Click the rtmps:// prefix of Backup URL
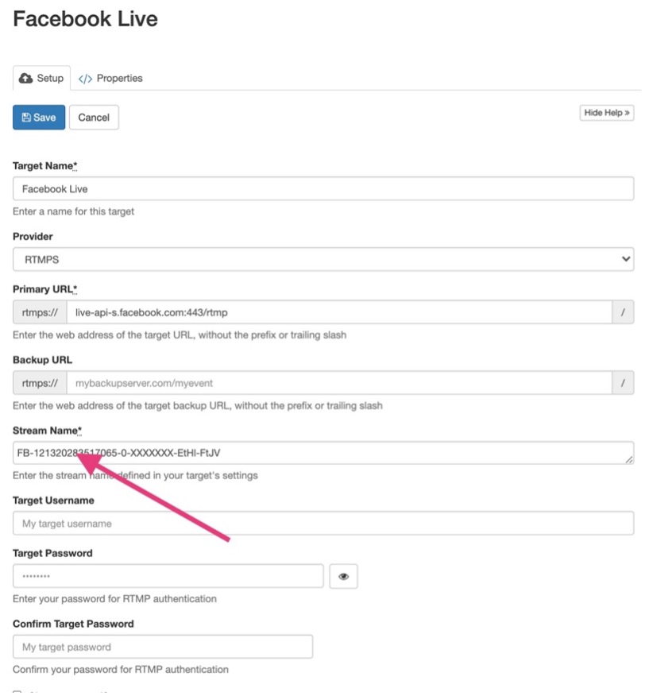Viewport: 645px width, 696px height. [40, 383]
